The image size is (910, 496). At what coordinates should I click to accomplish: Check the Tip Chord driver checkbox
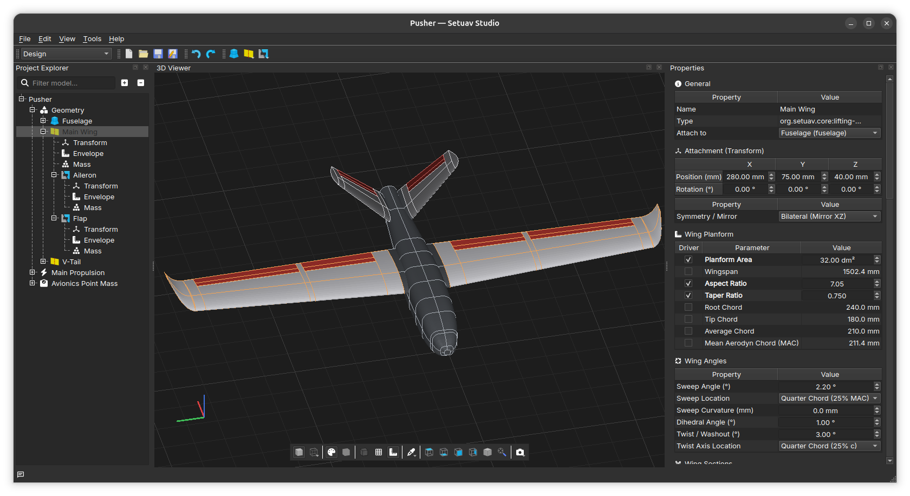point(688,319)
